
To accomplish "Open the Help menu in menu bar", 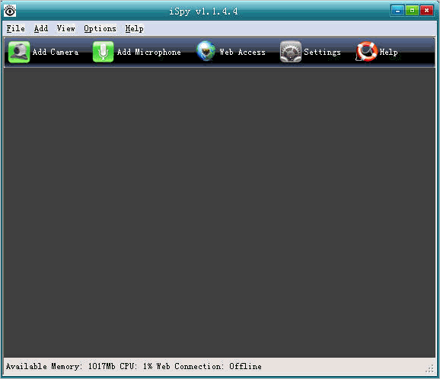I will coord(134,29).
